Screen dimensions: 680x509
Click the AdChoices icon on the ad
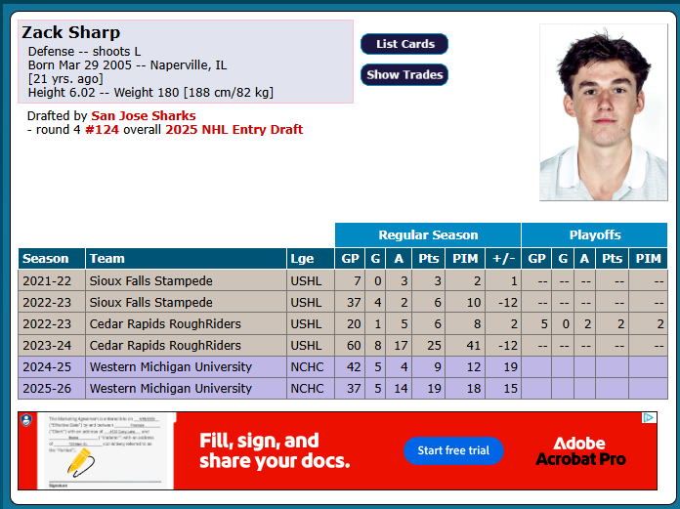click(649, 417)
